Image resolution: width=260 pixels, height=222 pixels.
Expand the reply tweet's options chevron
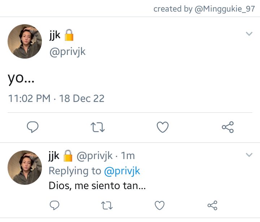click(x=249, y=155)
